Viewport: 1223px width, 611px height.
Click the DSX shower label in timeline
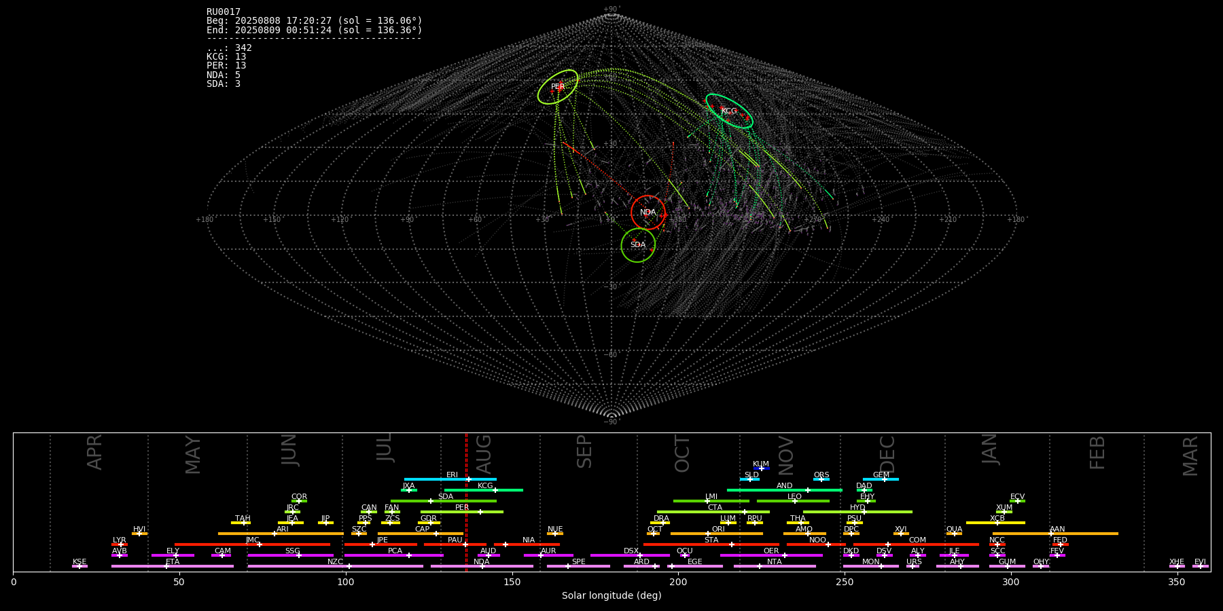click(x=631, y=551)
